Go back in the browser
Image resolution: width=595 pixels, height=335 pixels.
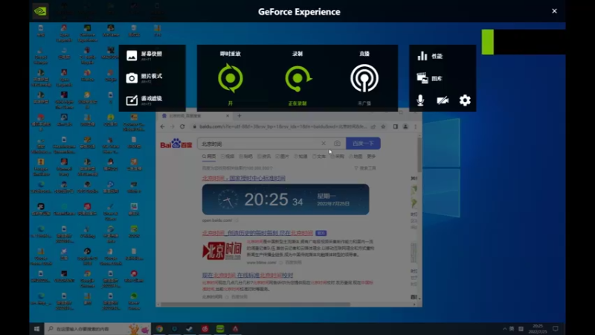pos(162,127)
